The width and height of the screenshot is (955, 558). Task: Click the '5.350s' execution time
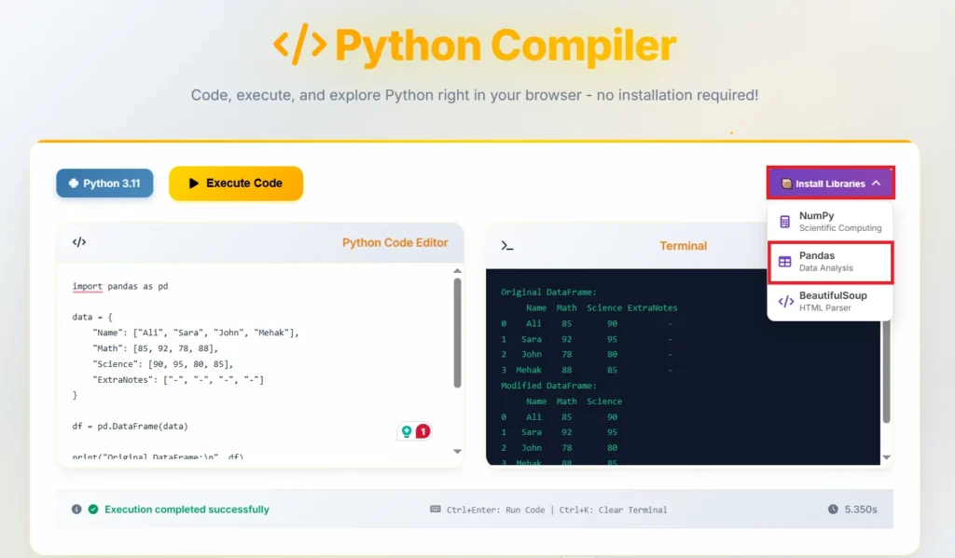861,510
